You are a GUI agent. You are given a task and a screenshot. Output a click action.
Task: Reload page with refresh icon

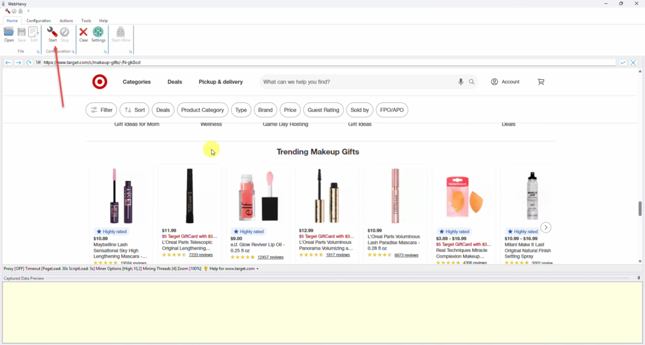tap(28, 62)
